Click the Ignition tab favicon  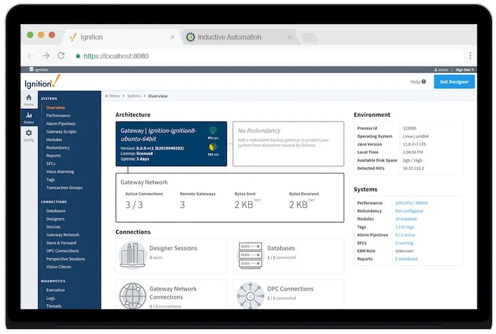(x=73, y=37)
